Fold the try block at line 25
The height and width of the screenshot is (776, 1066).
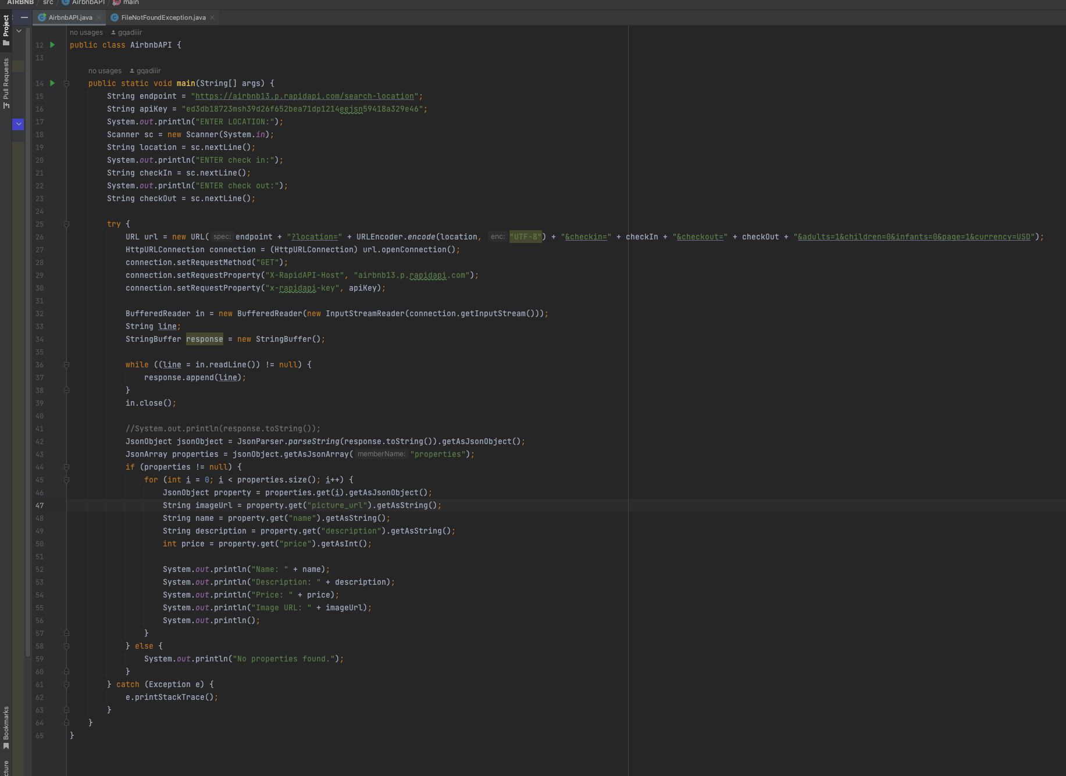point(66,224)
